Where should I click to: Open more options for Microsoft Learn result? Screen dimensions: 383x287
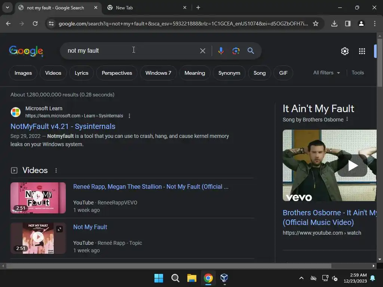click(129, 116)
